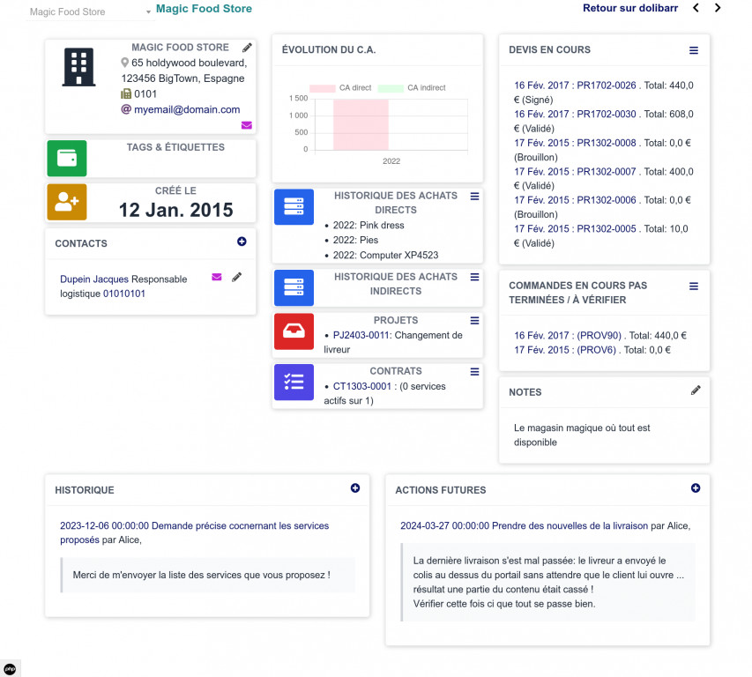Edit Dupein Jacques contact pencil icon
Screen dimensions: 752x677
(236, 277)
